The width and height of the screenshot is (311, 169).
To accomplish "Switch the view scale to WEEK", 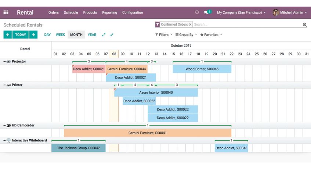I will pyautogui.click(x=60, y=35).
